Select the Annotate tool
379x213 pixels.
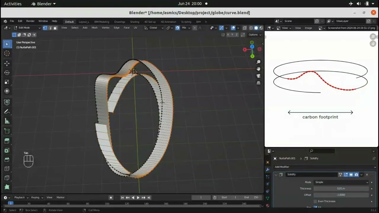[7, 112]
